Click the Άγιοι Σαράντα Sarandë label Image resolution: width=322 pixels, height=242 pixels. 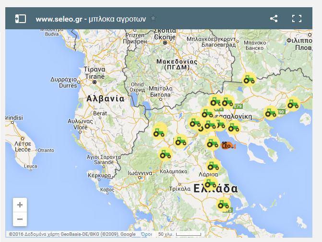[104, 159]
